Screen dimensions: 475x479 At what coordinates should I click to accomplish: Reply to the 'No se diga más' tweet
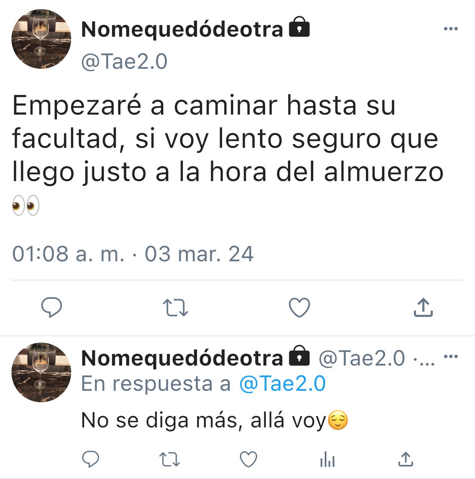coord(91,459)
